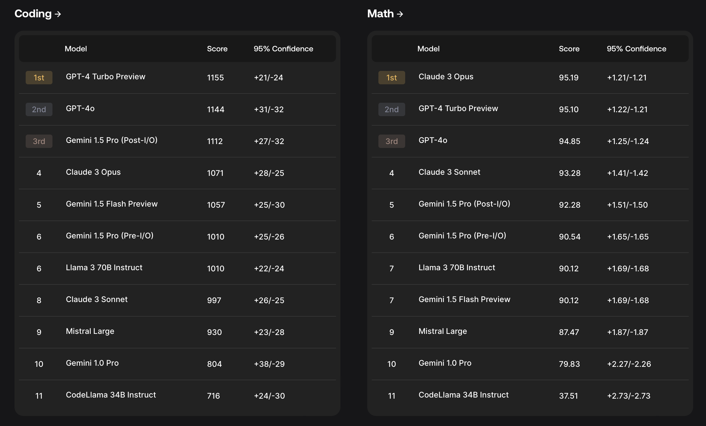
Task: Click Gemini 1.5 Flash Preview in Coding
Action: coord(111,204)
